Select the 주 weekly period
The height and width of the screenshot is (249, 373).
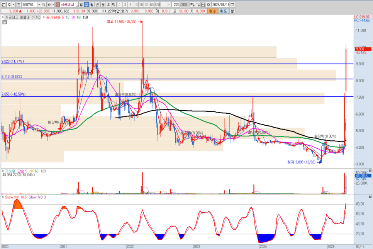pos(86,5)
